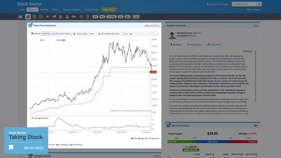Go to the Home menu item
Screen dimensions: 281x158
coord(22,10)
